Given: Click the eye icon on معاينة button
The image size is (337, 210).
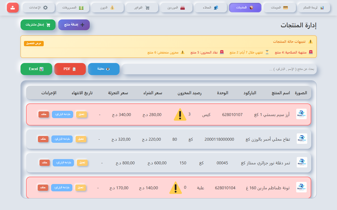Looking at the screenshot, I should 108,69.
